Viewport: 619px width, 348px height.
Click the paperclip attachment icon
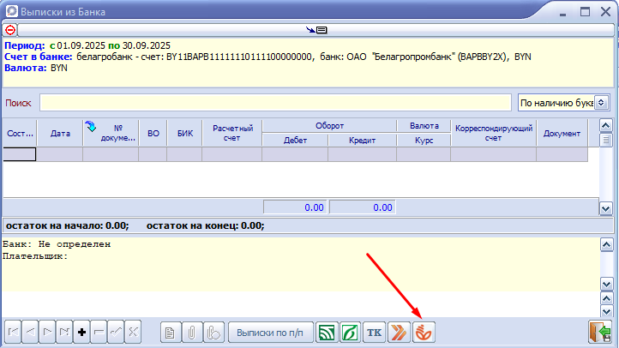[x=194, y=332]
